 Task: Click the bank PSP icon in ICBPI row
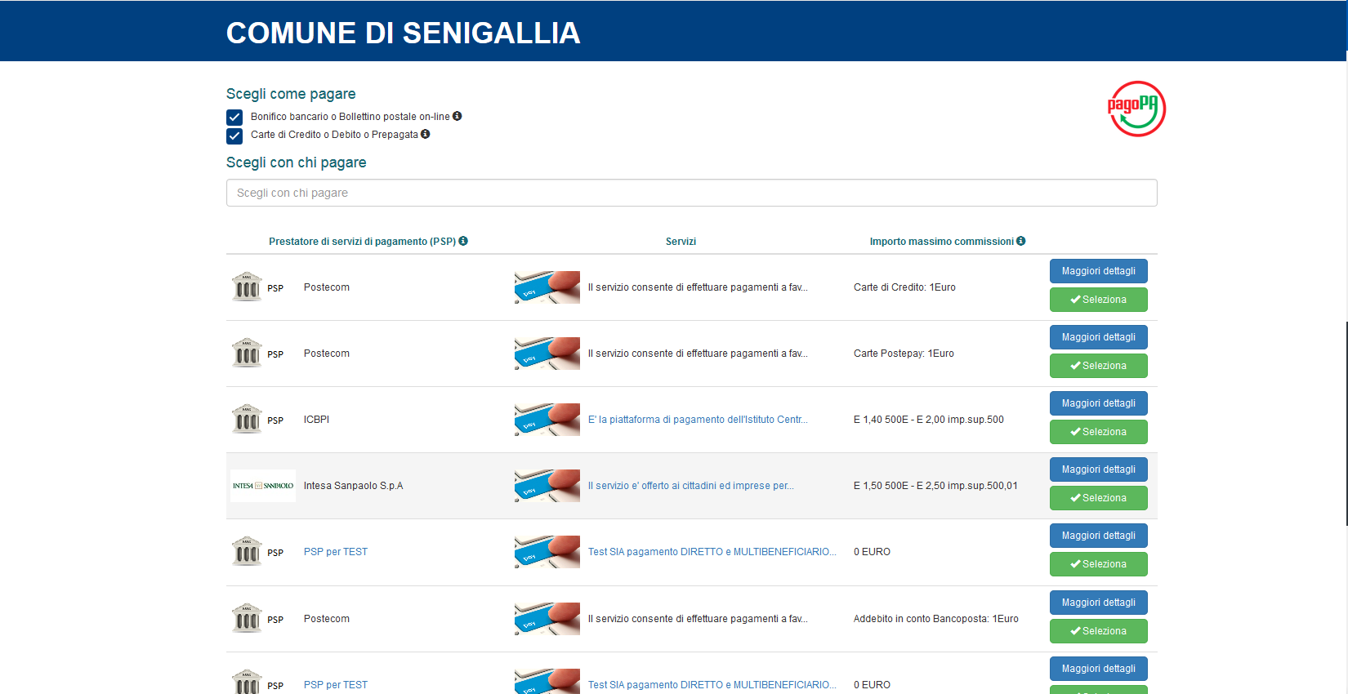point(247,420)
